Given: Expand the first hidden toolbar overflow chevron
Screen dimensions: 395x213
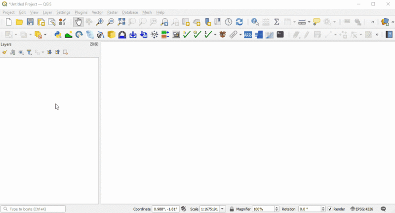Looking at the screenshot, I should coord(372,22).
